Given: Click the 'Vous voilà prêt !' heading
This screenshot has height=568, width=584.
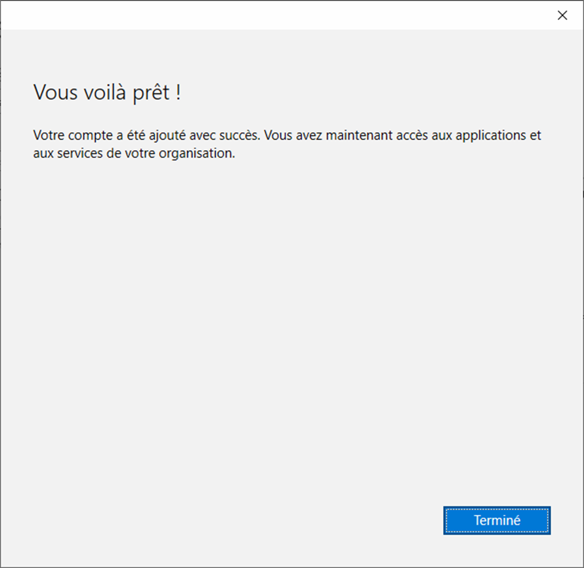Looking at the screenshot, I should point(107,93).
